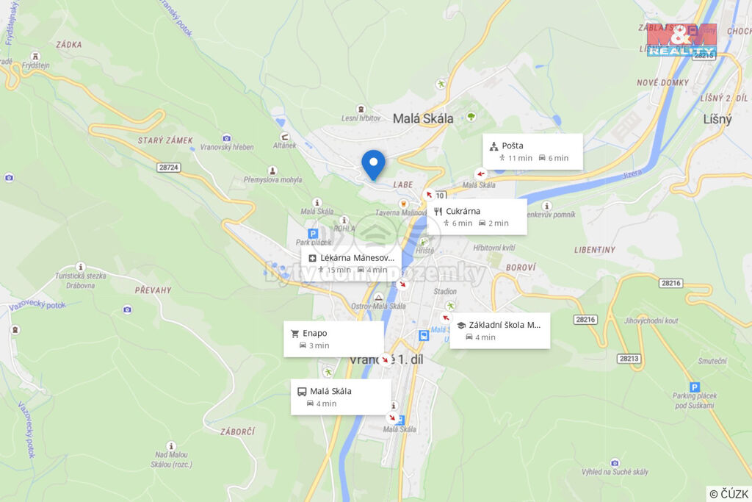Open the Pošta info card
This screenshot has width=752, height=502.
(x=532, y=151)
